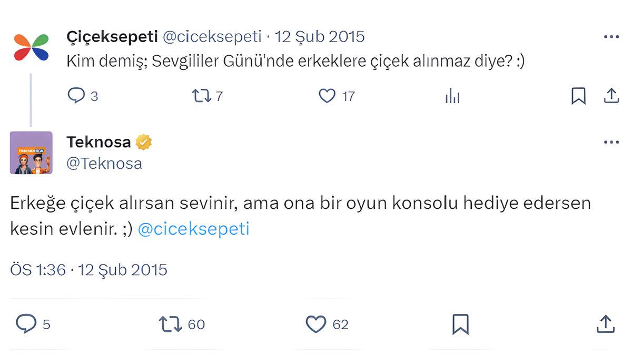
Task: Like the Çiçeksepeti tweet
Action: [327, 95]
